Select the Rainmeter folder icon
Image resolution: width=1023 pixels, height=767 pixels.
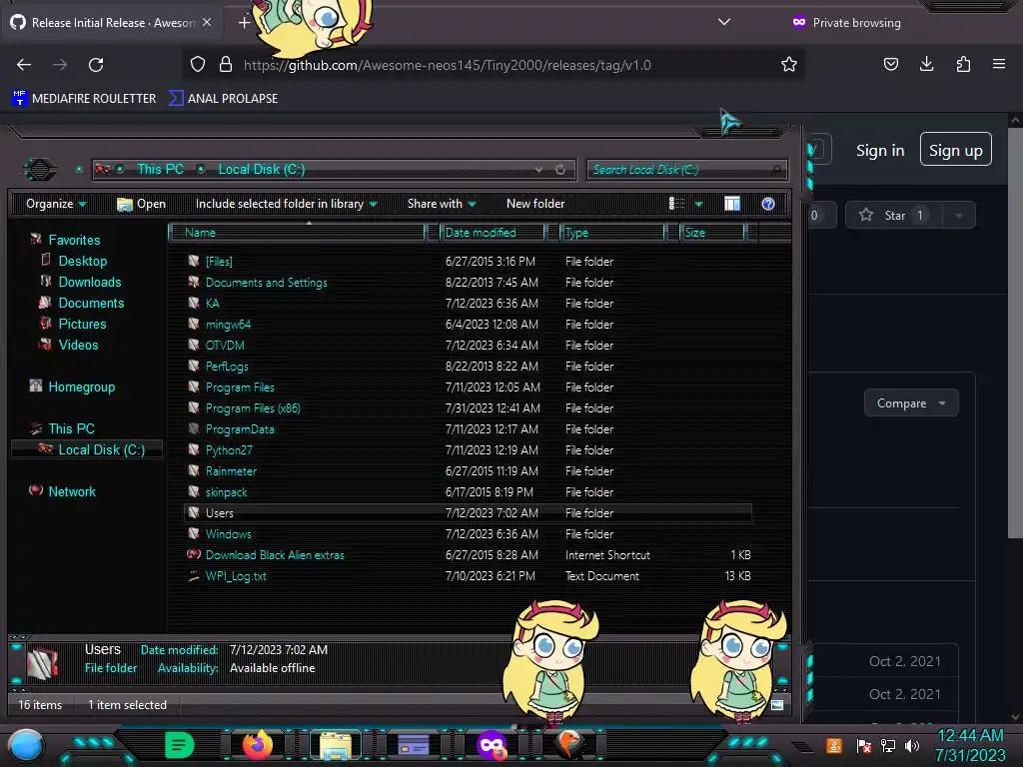[x=194, y=470]
